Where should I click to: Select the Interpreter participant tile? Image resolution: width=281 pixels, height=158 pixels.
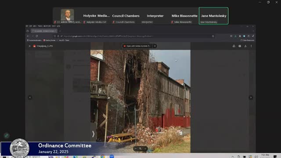[x=155, y=16]
